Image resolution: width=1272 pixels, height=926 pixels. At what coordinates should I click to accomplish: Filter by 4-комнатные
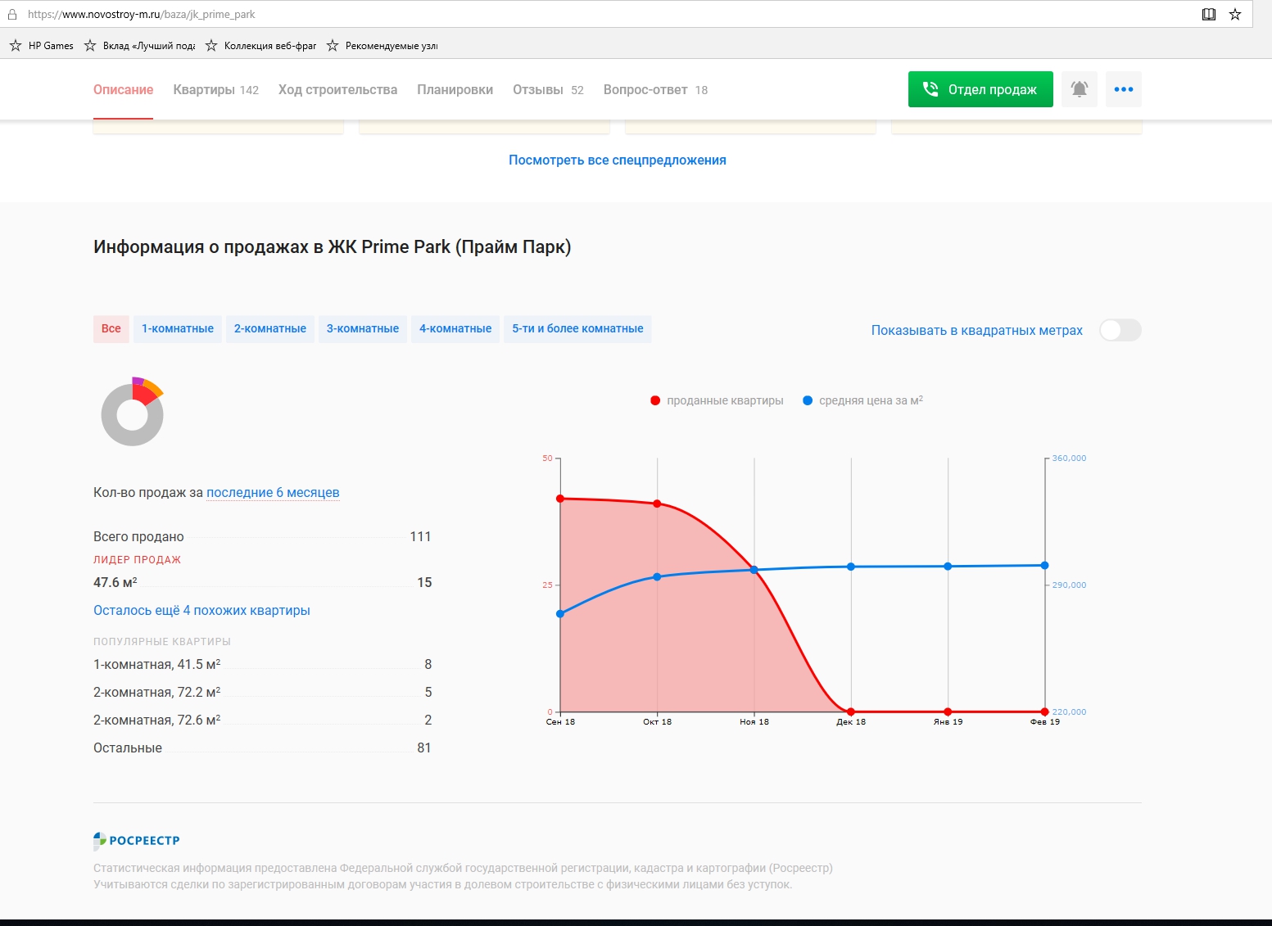point(455,329)
